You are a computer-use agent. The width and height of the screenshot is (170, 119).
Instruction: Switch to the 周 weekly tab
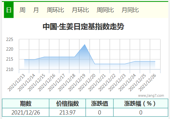22,10
